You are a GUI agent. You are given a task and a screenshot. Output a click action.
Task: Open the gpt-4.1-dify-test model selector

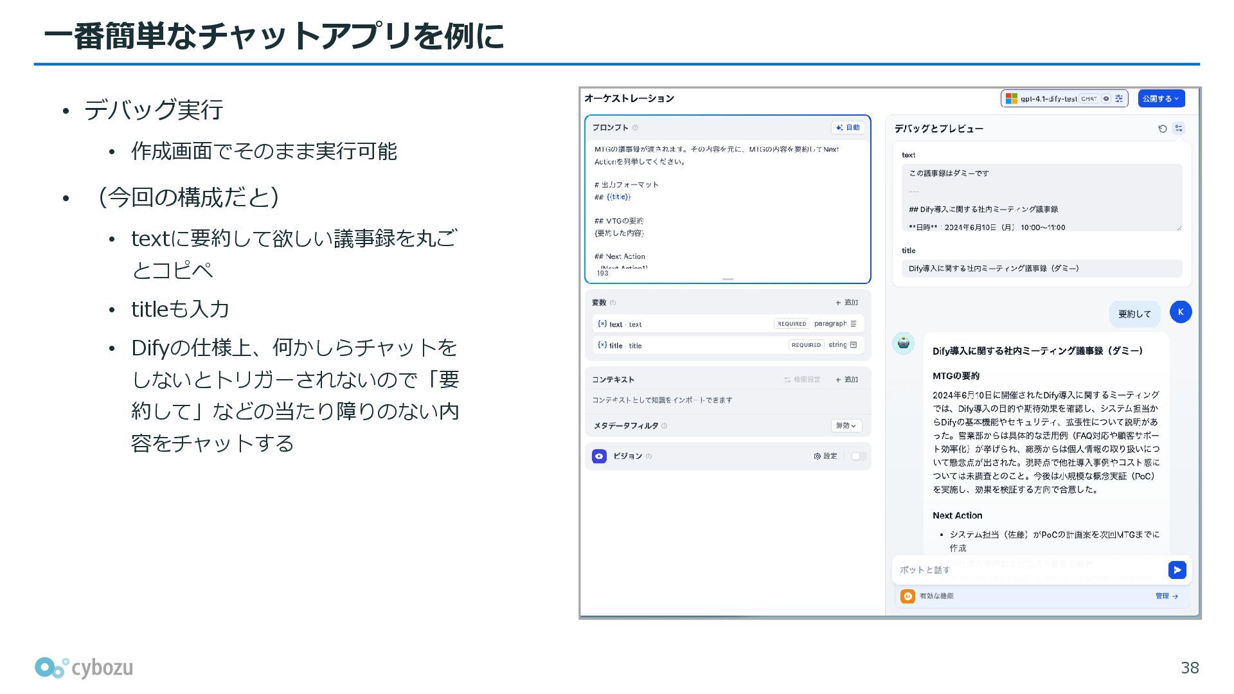[1064, 99]
